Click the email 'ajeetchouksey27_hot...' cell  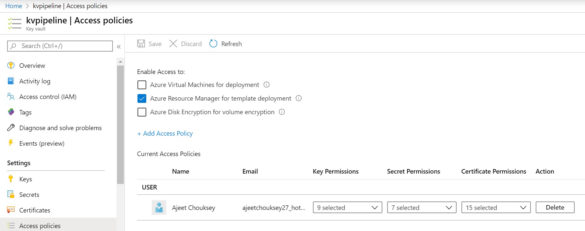point(274,208)
